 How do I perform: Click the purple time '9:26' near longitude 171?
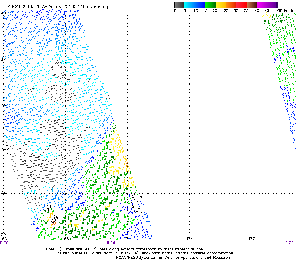point(111,243)
